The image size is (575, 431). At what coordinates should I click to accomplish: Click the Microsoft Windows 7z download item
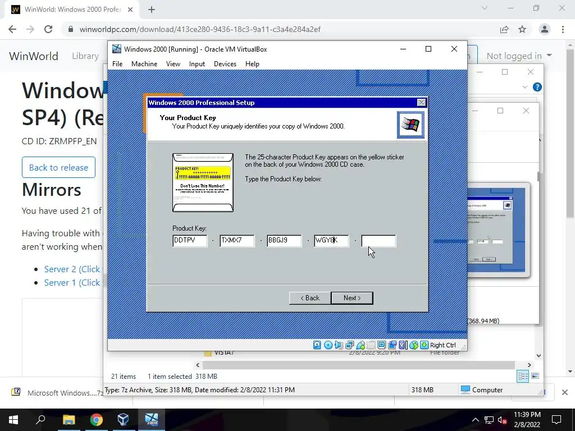pyautogui.click(x=58, y=393)
